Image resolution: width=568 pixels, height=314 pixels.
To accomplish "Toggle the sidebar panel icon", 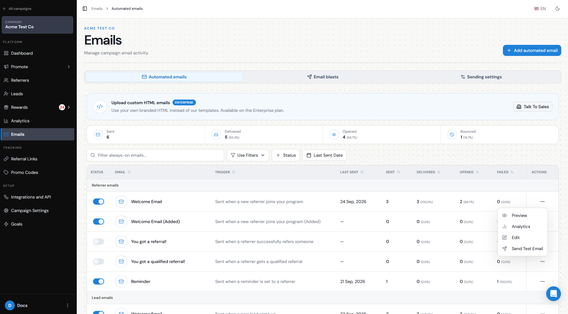I will point(85,9).
